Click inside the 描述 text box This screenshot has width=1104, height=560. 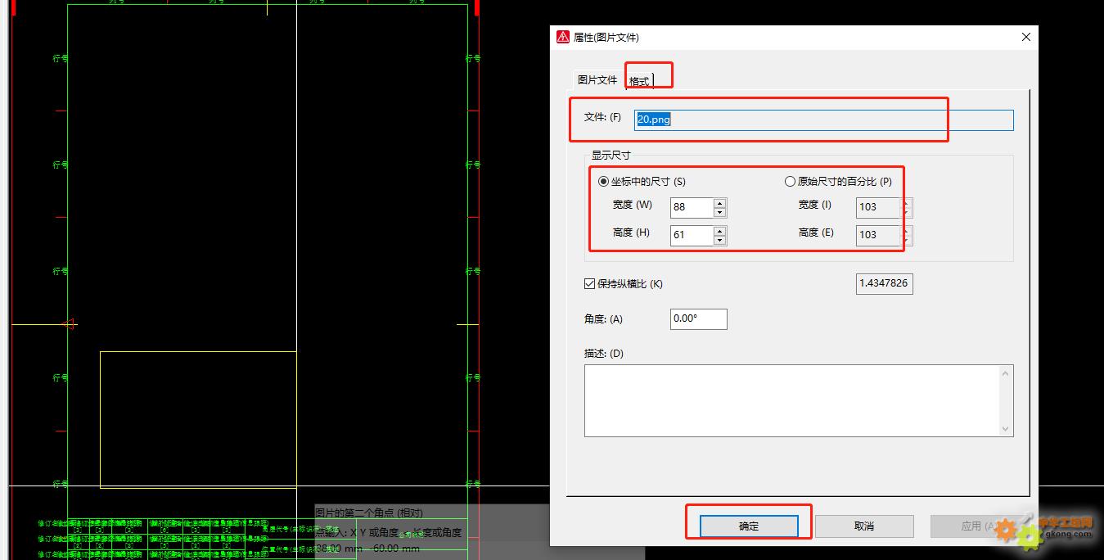[x=792, y=400]
